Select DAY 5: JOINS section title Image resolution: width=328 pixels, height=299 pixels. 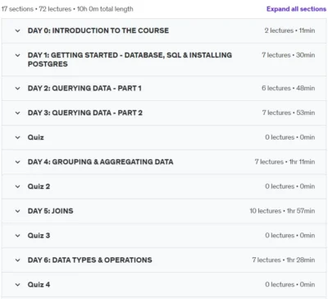point(50,211)
